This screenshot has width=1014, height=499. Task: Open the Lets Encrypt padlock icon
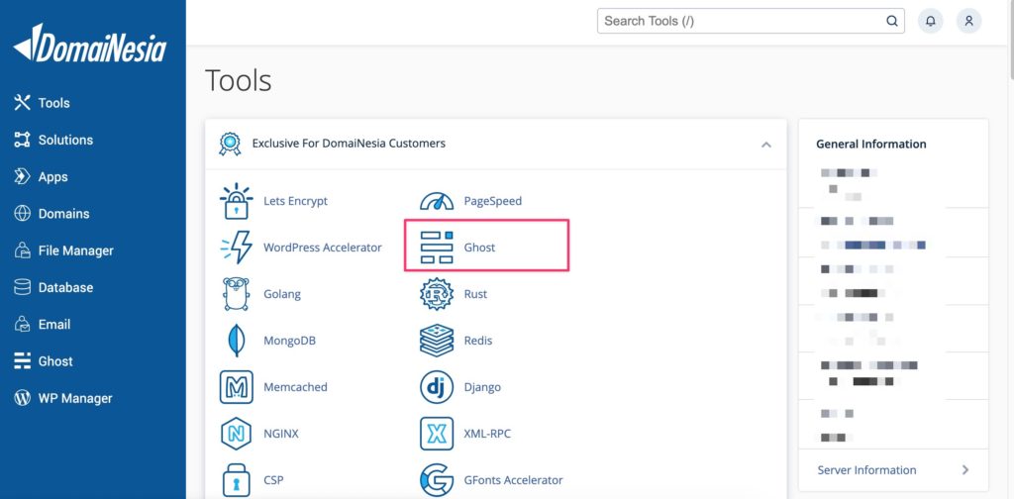click(x=236, y=201)
